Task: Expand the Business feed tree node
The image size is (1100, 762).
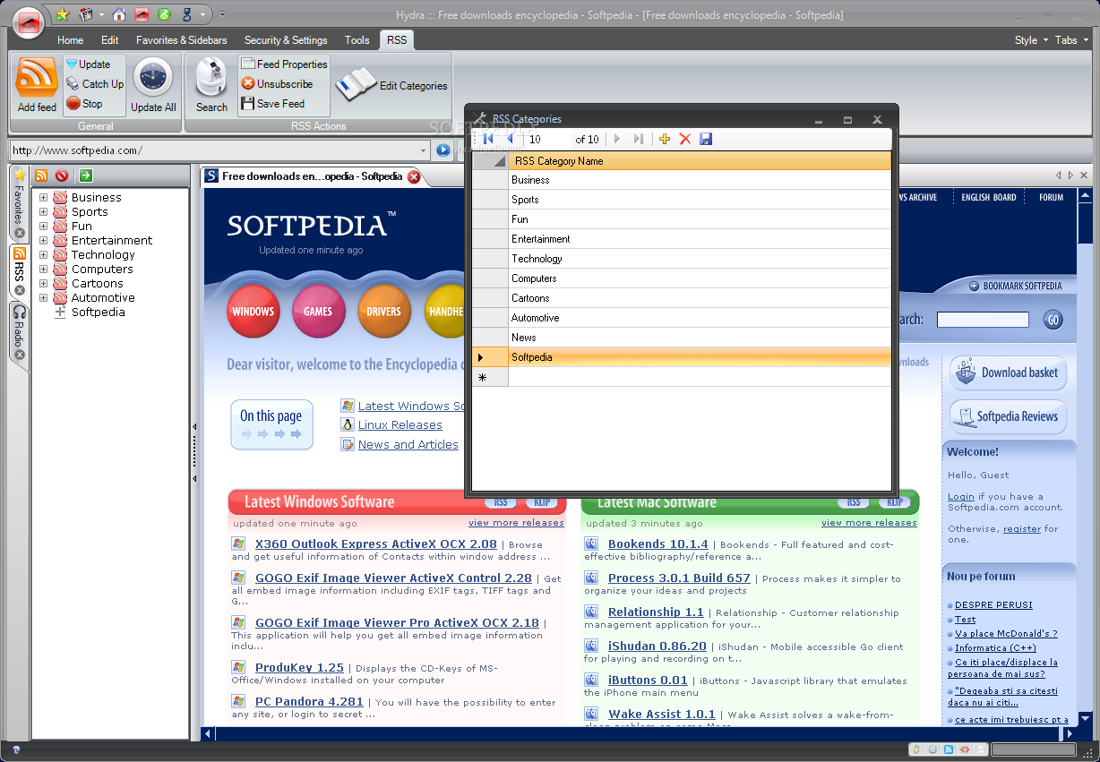Action: (x=43, y=198)
